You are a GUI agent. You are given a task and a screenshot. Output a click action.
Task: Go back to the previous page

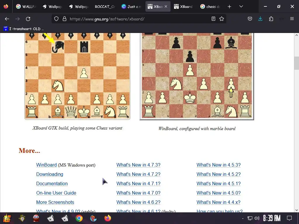point(7,19)
